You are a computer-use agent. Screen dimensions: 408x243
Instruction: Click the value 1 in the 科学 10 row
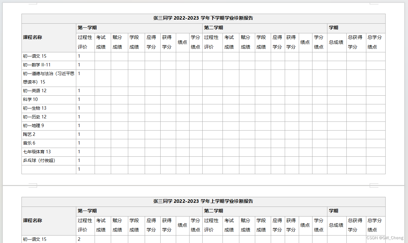tap(79, 99)
